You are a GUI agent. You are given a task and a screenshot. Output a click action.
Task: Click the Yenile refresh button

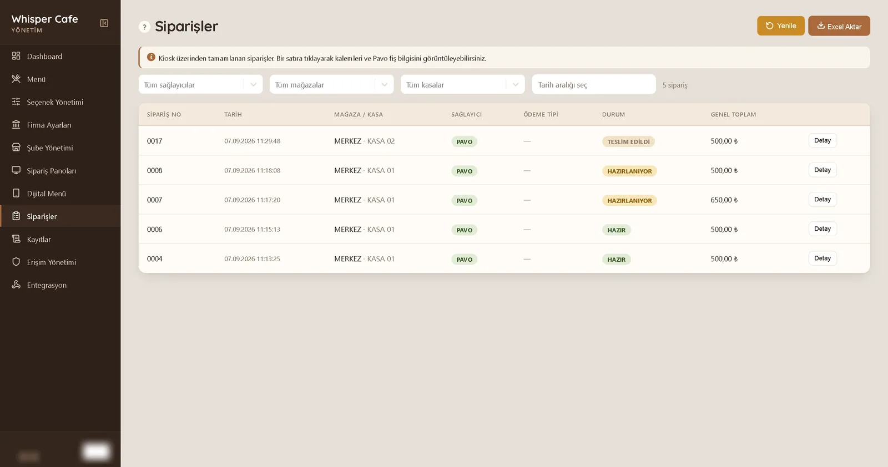780,26
